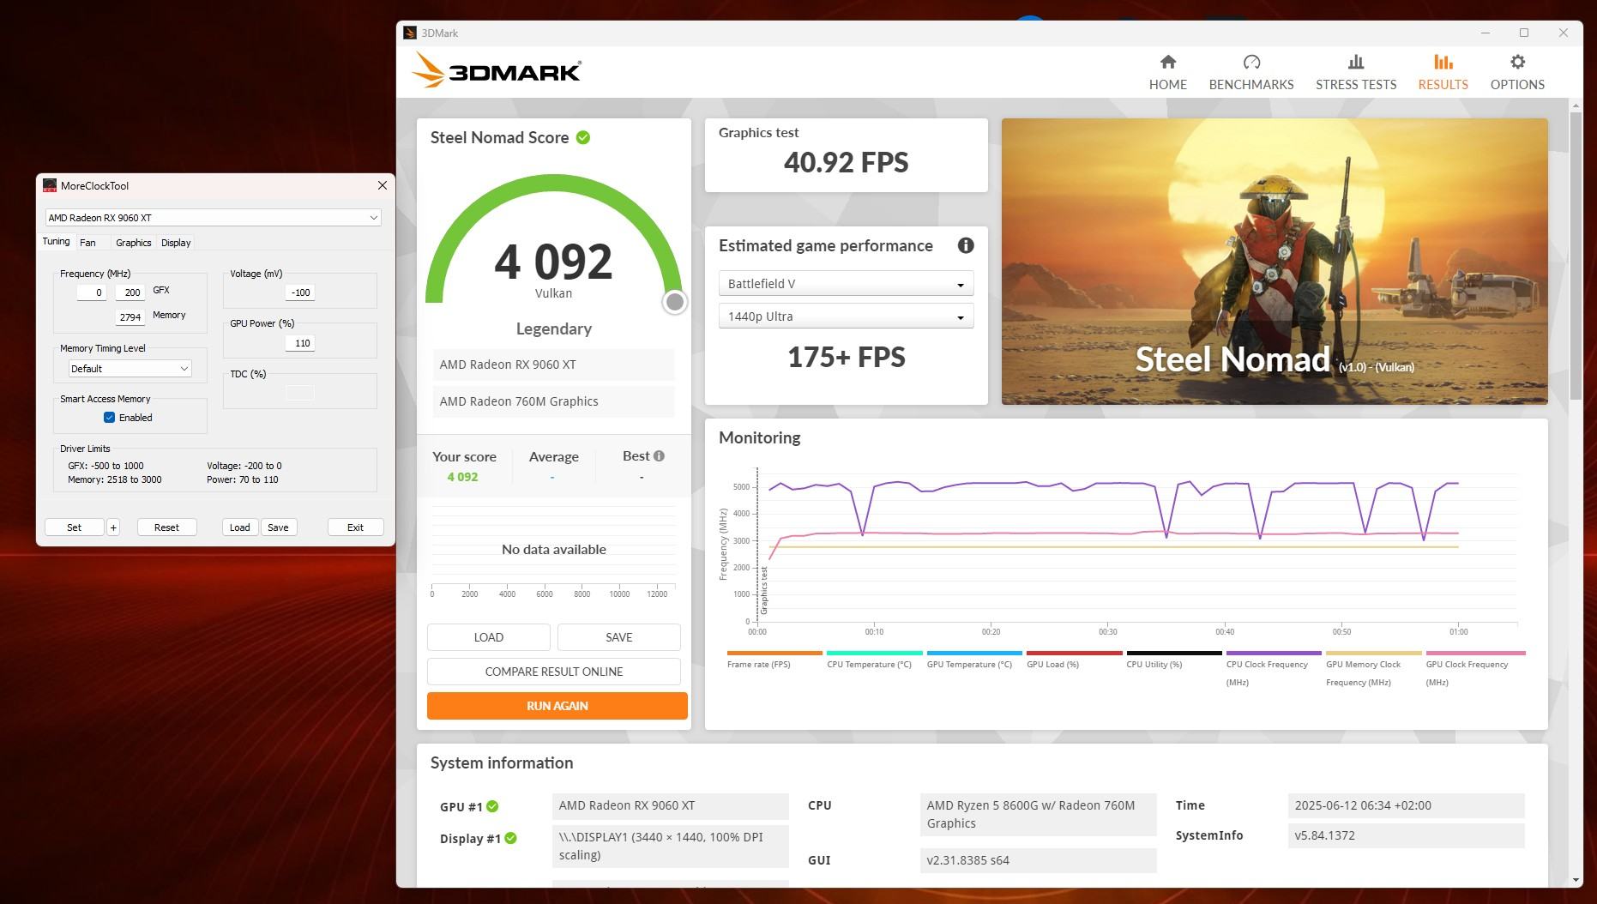The width and height of the screenshot is (1597, 904).
Task: Click the LOAD result button
Action: [x=489, y=637]
